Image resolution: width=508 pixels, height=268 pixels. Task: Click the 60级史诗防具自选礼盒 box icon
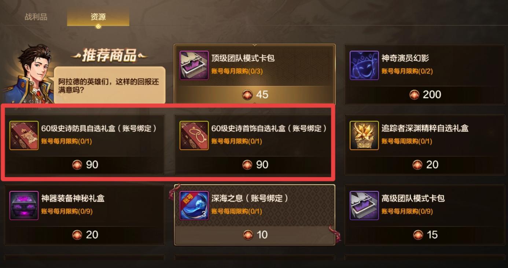[x=24, y=135]
